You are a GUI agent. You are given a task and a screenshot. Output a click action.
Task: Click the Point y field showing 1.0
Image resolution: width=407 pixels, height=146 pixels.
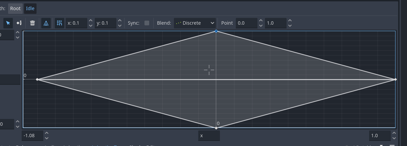[275, 23]
